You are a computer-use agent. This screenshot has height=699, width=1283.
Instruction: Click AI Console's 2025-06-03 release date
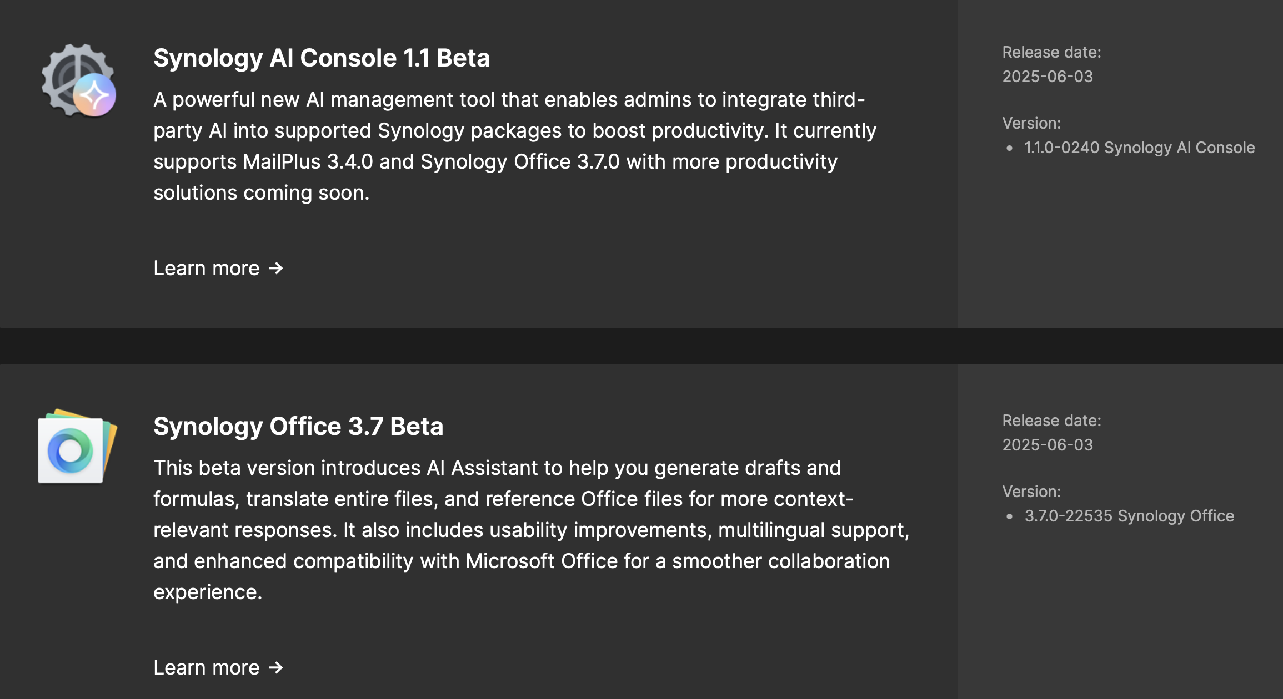(x=1048, y=77)
